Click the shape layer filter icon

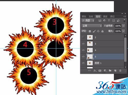tap(114, 21)
